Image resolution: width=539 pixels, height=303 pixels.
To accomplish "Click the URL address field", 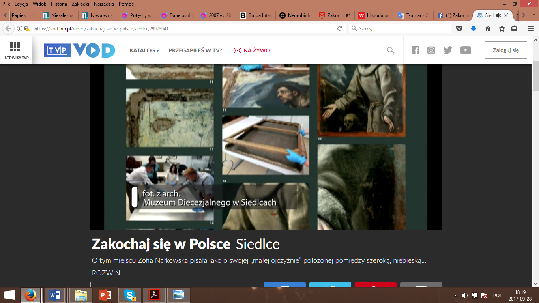I will click(182, 28).
